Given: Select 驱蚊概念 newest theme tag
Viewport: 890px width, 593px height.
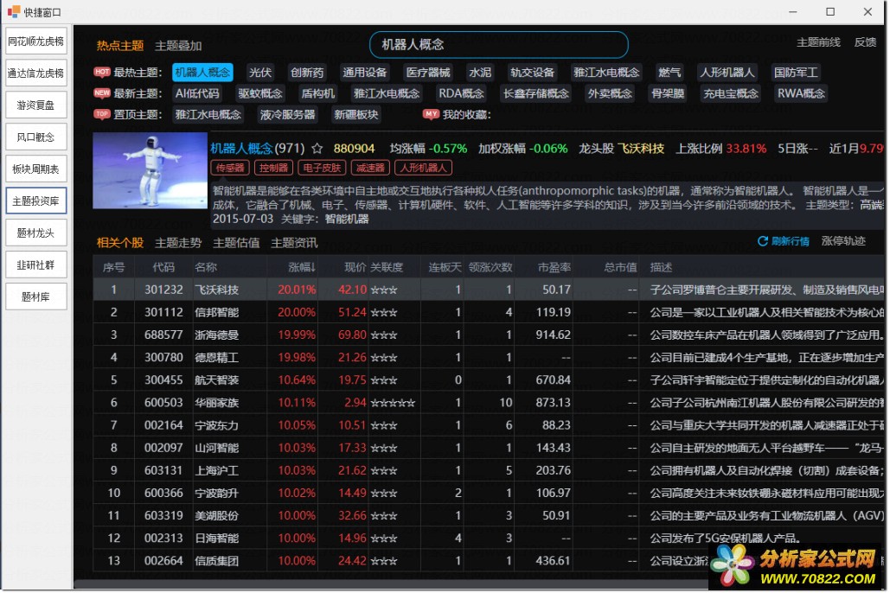Looking at the screenshot, I should pyautogui.click(x=260, y=93).
